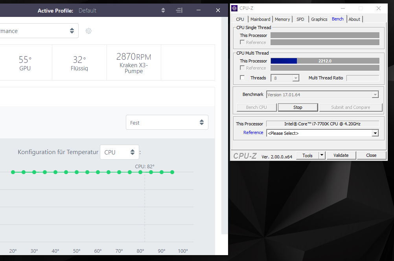Click the 55° GPU temperature tile
The image size is (394, 261).
(x=25, y=62)
